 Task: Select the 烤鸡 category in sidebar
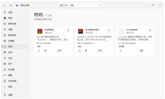[15, 46]
